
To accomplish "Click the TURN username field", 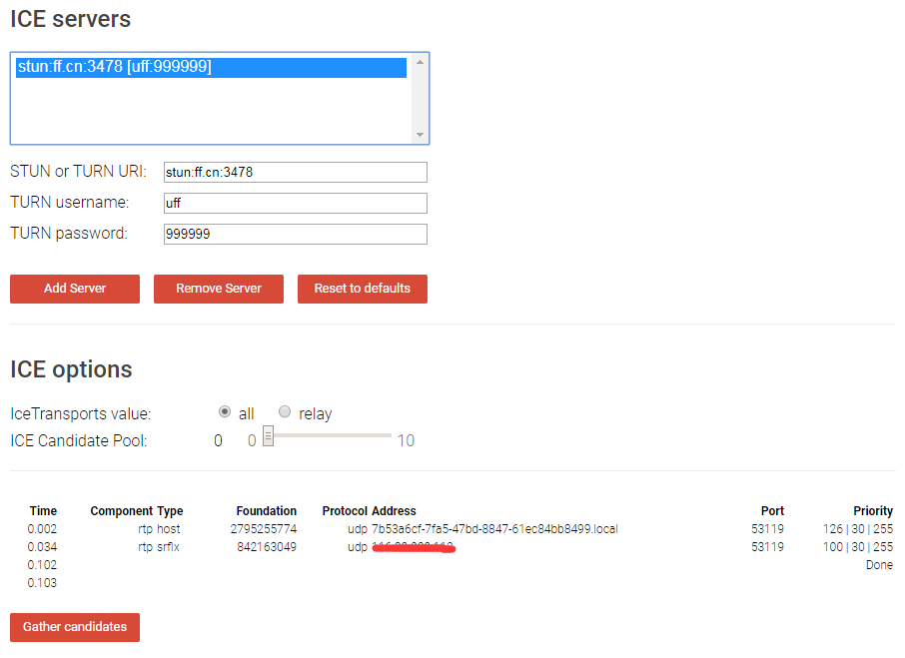I will [295, 203].
